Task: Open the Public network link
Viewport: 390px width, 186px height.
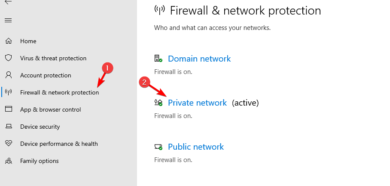Action: click(x=196, y=147)
